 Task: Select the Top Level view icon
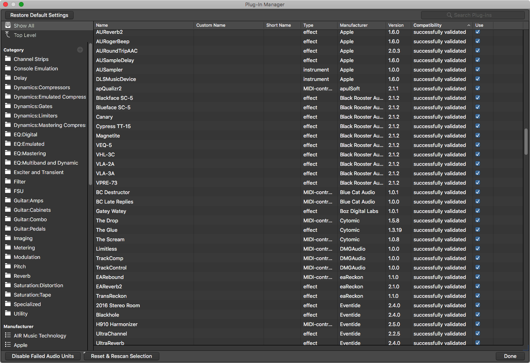8,35
